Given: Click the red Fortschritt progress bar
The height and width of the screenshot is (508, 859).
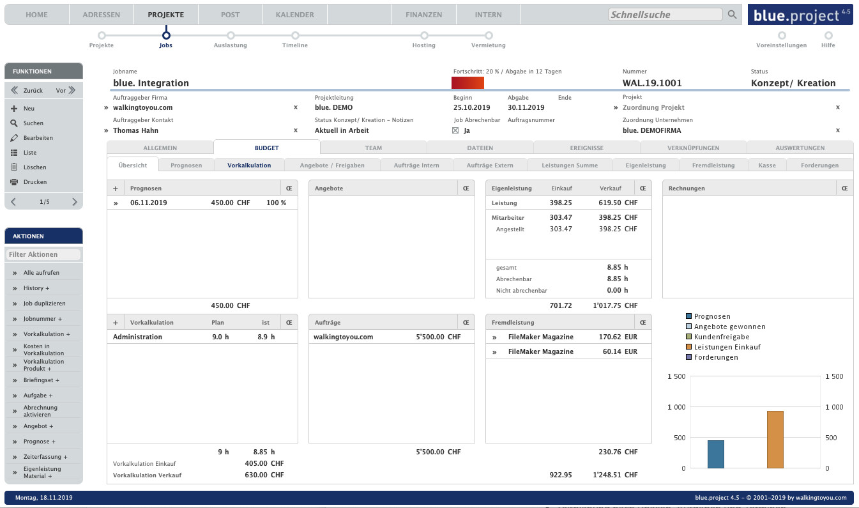Looking at the screenshot, I should [468, 83].
